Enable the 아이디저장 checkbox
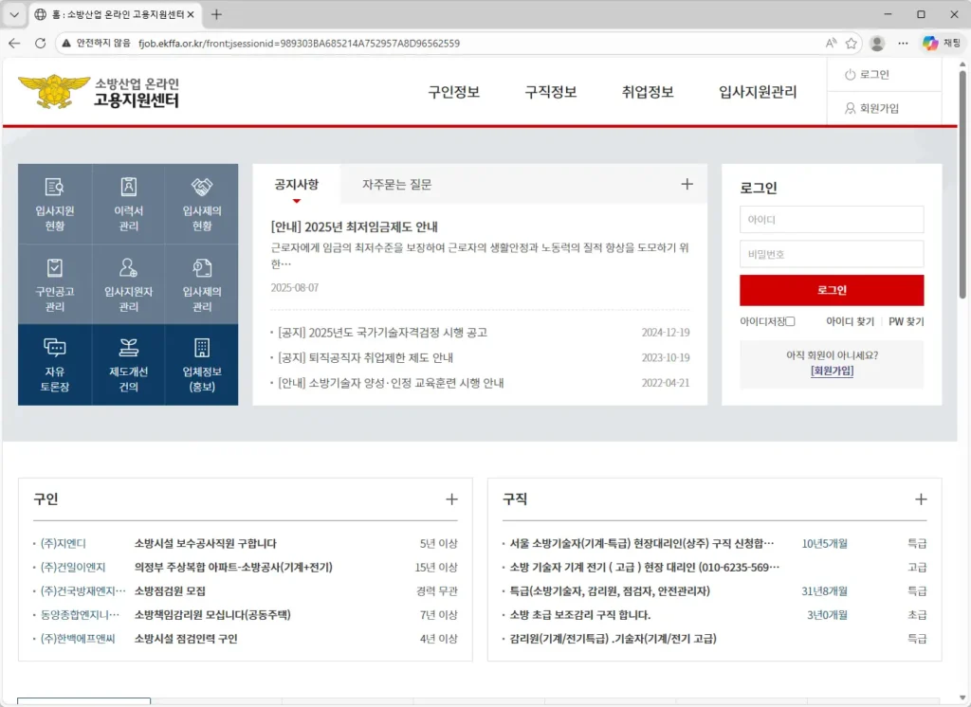 pos(791,322)
